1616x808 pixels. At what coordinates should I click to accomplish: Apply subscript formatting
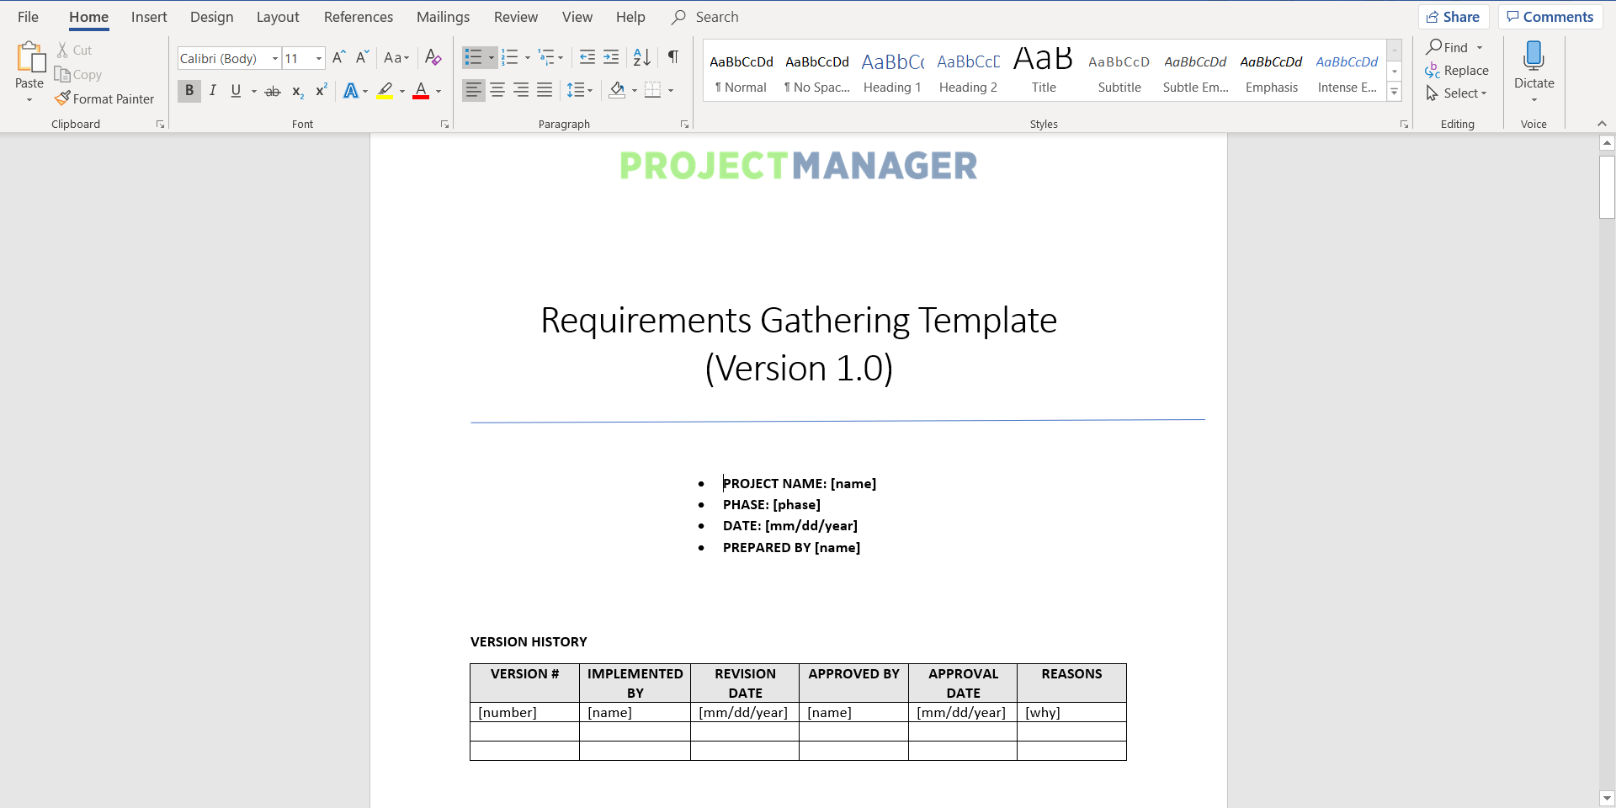point(297,91)
